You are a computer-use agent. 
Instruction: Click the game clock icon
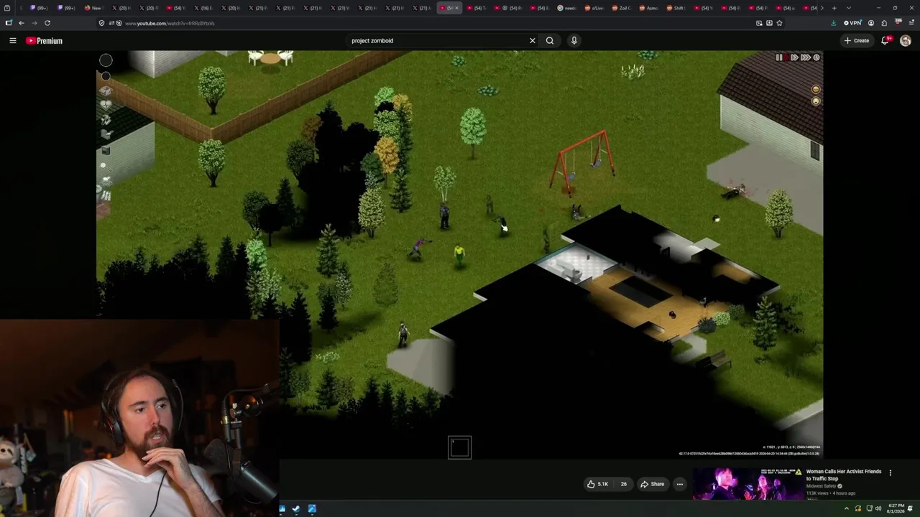pos(816,57)
